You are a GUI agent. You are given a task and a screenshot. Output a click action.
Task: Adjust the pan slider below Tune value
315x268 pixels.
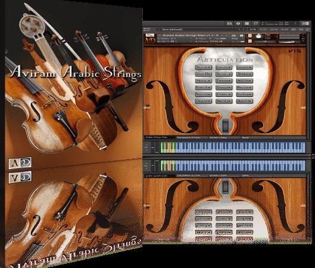tap(264, 42)
